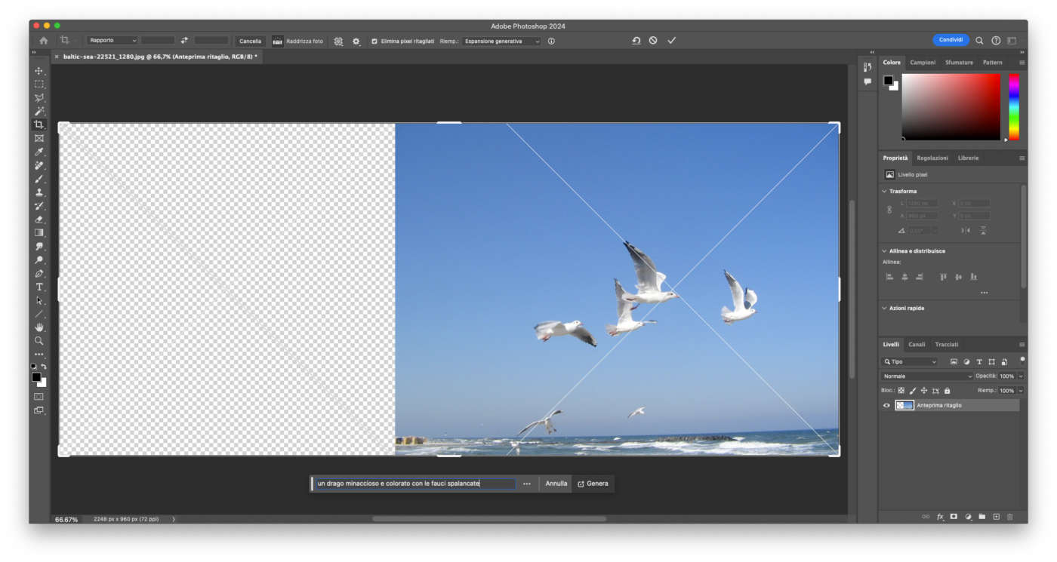This screenshot has height=562, width=1057.
Task: Open the Rapporto aspect ratio dropdown
Action: (112, 41)
